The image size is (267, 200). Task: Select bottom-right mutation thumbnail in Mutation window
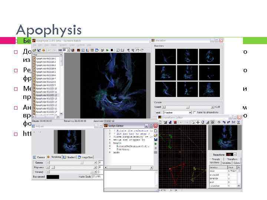(210, 89)
